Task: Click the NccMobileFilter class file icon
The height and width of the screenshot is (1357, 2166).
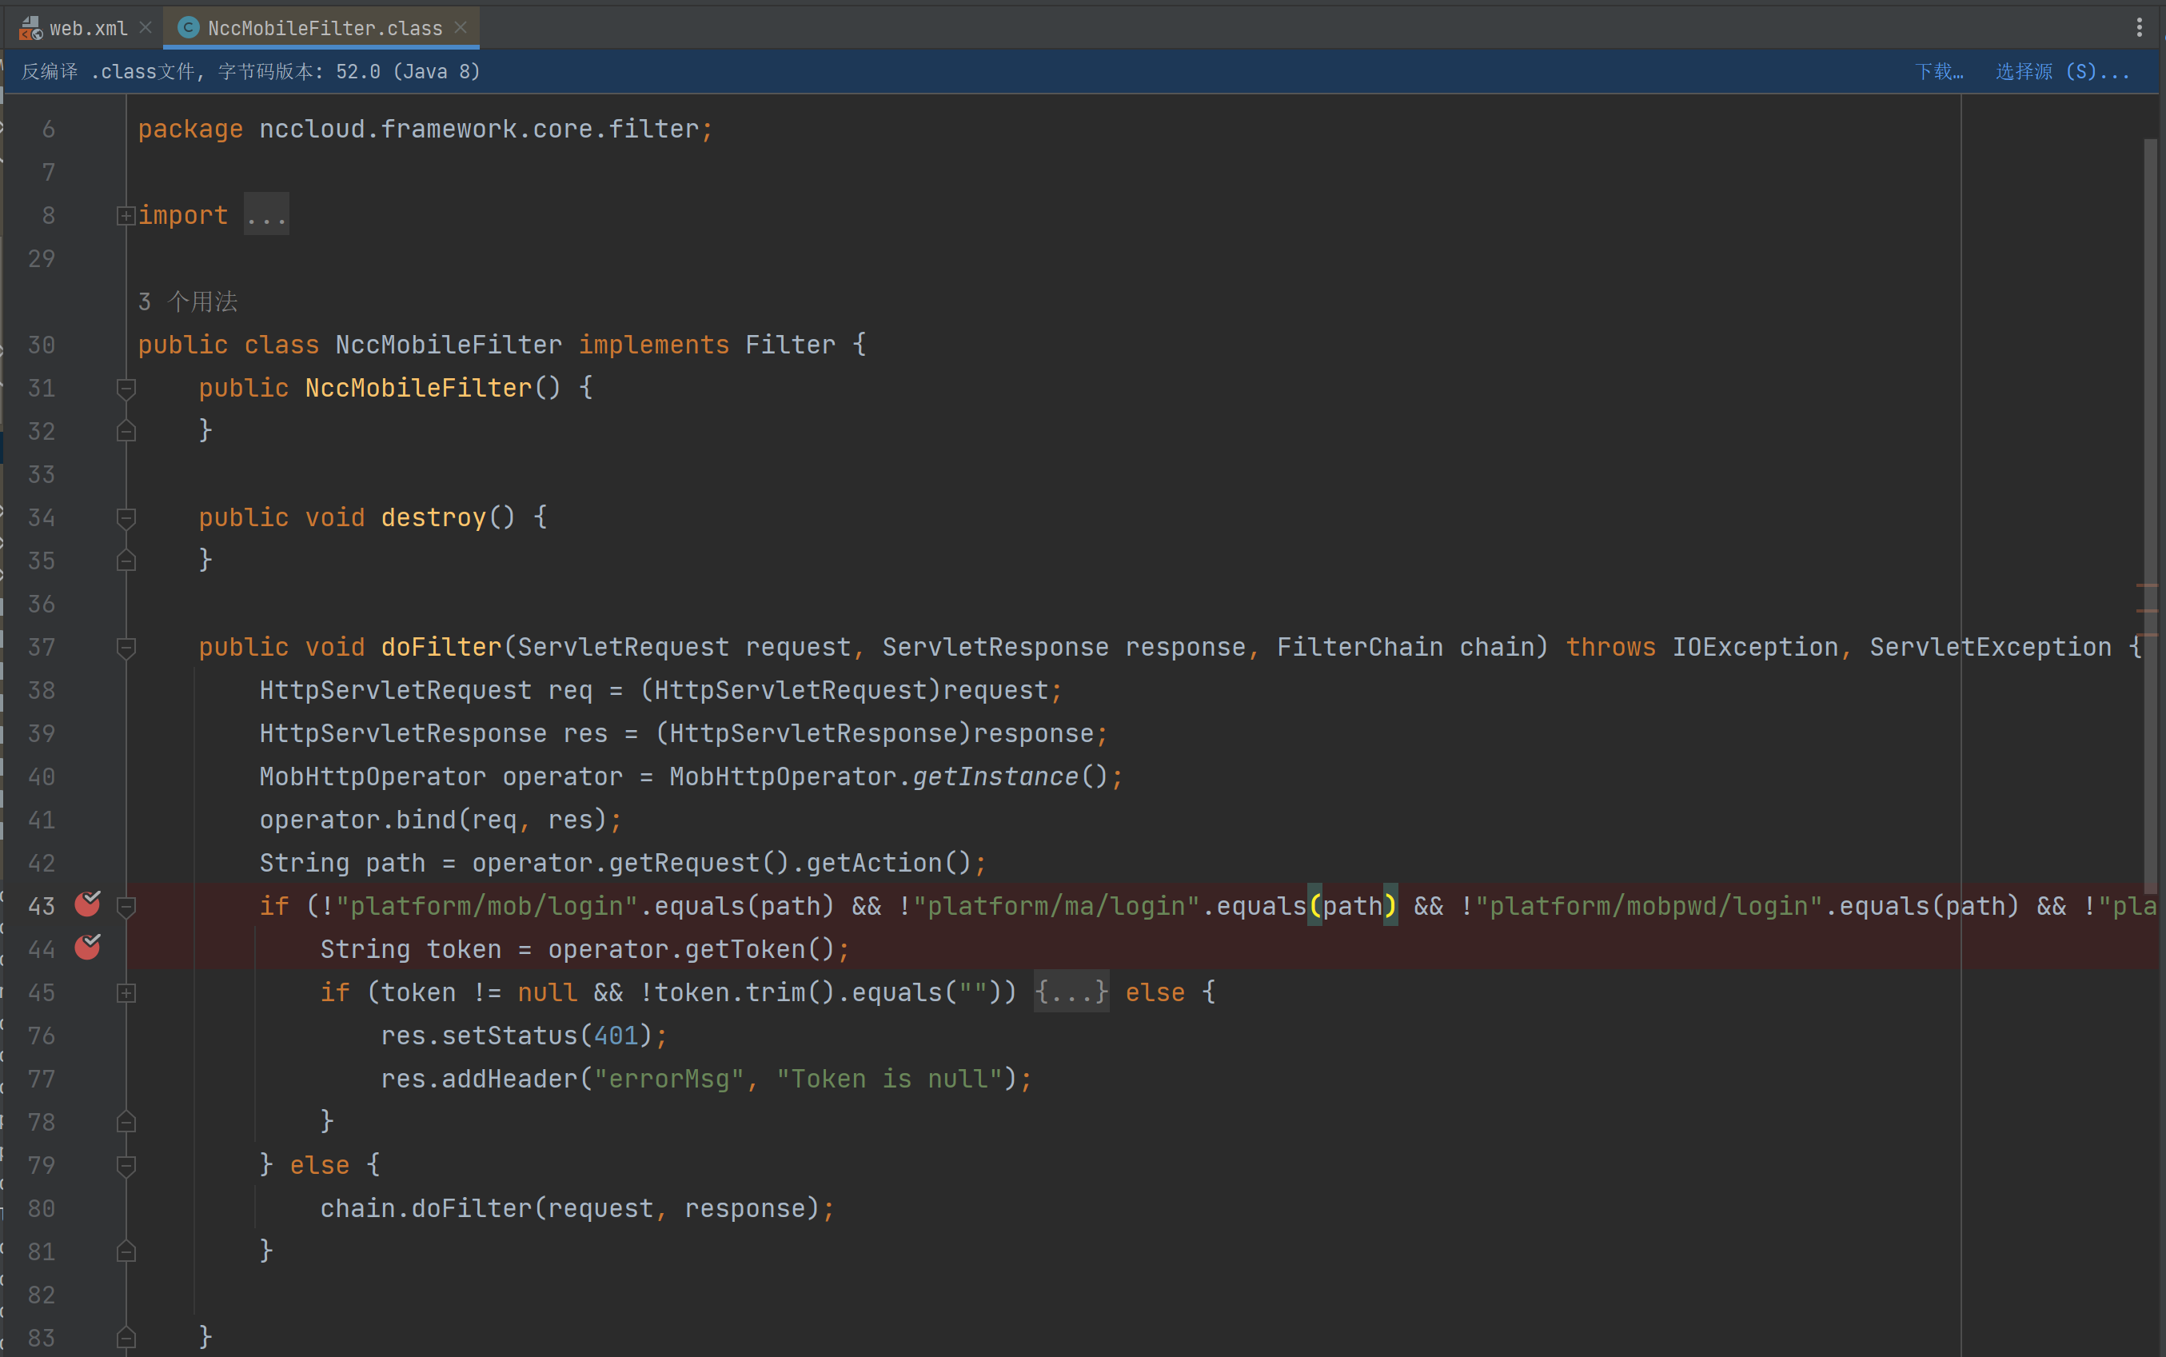Action: (188, 28)
